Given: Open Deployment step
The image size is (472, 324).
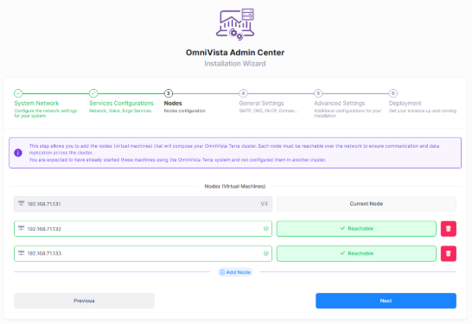Looking at the screenshot, I should [405, 103].
